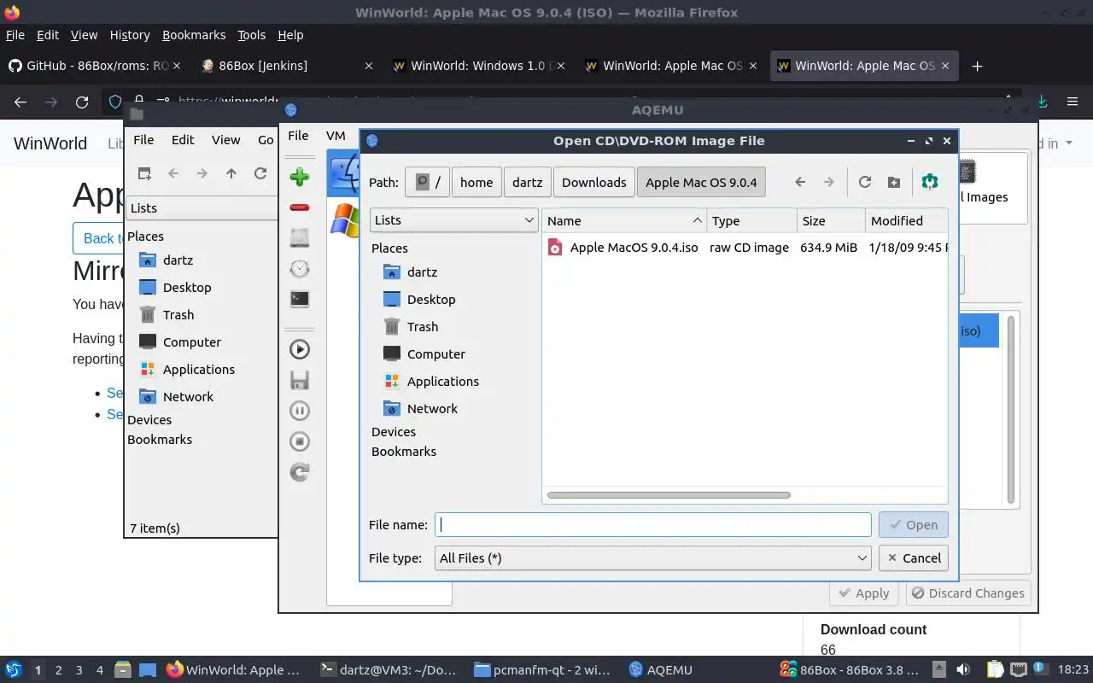Go up one folder in pcmanfm toolbar
This screenshot has width=1093, height=683.
[x=231, y=173]
